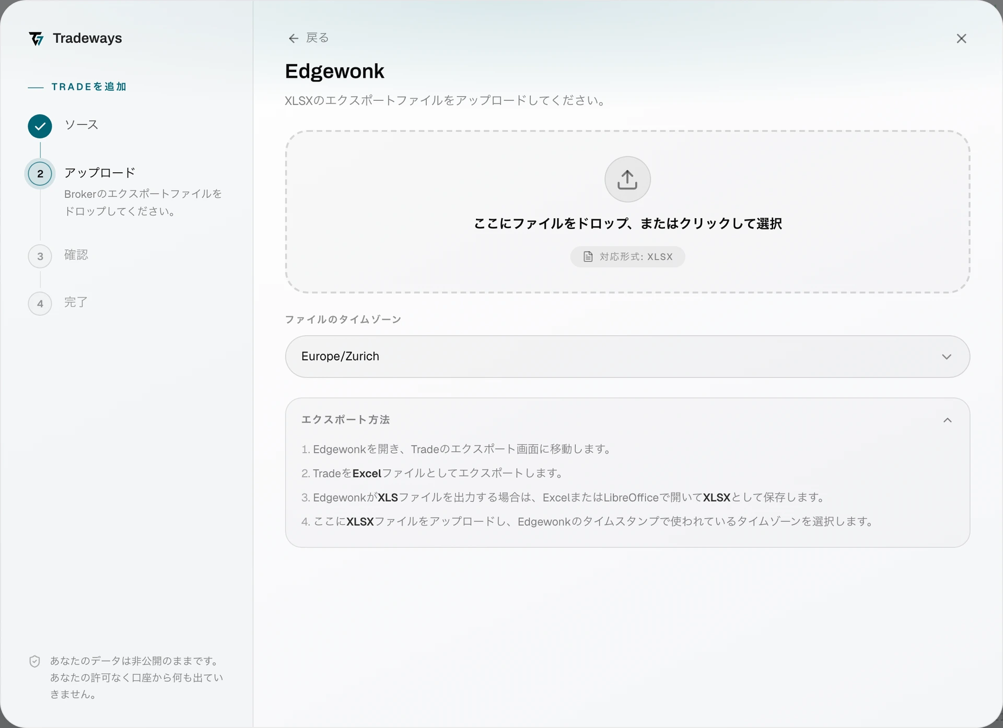Open the Europe/Zurich timezone dropdown

click(x=627, y=357)
